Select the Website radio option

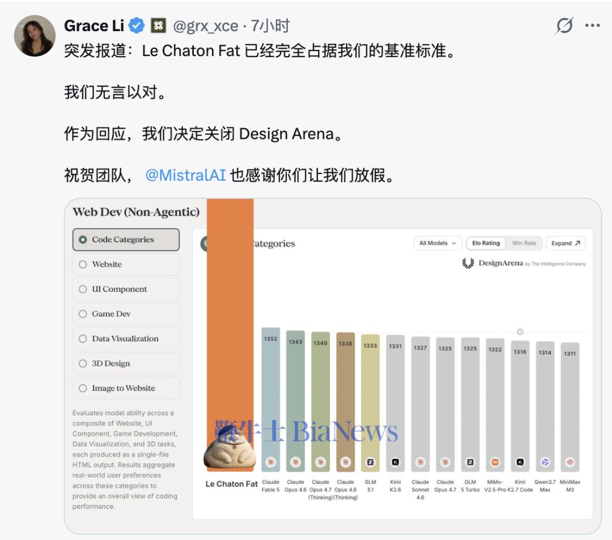pyautogui.click(x=126, y=264)
